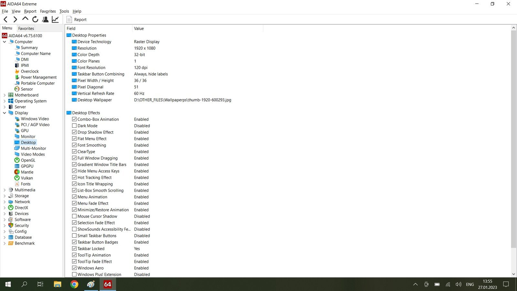The image size is (517, 291).
Task: Select the Vulkan icon entry
Action: 17,178
